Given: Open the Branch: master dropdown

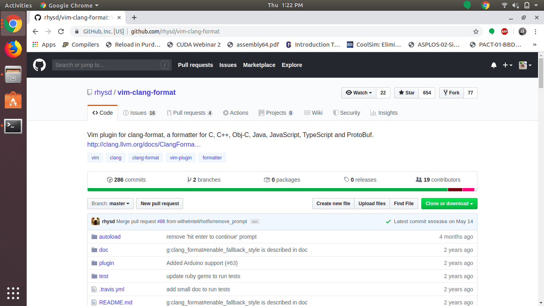Looking at the screenshot, I should point(110,204).
